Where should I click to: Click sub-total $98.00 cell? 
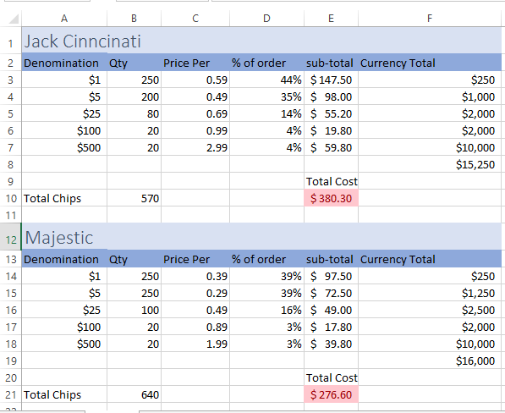point(331,96)
